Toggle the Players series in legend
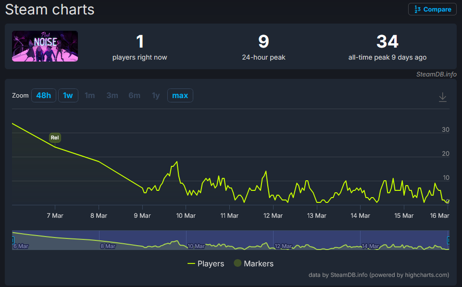 (206, 263)
